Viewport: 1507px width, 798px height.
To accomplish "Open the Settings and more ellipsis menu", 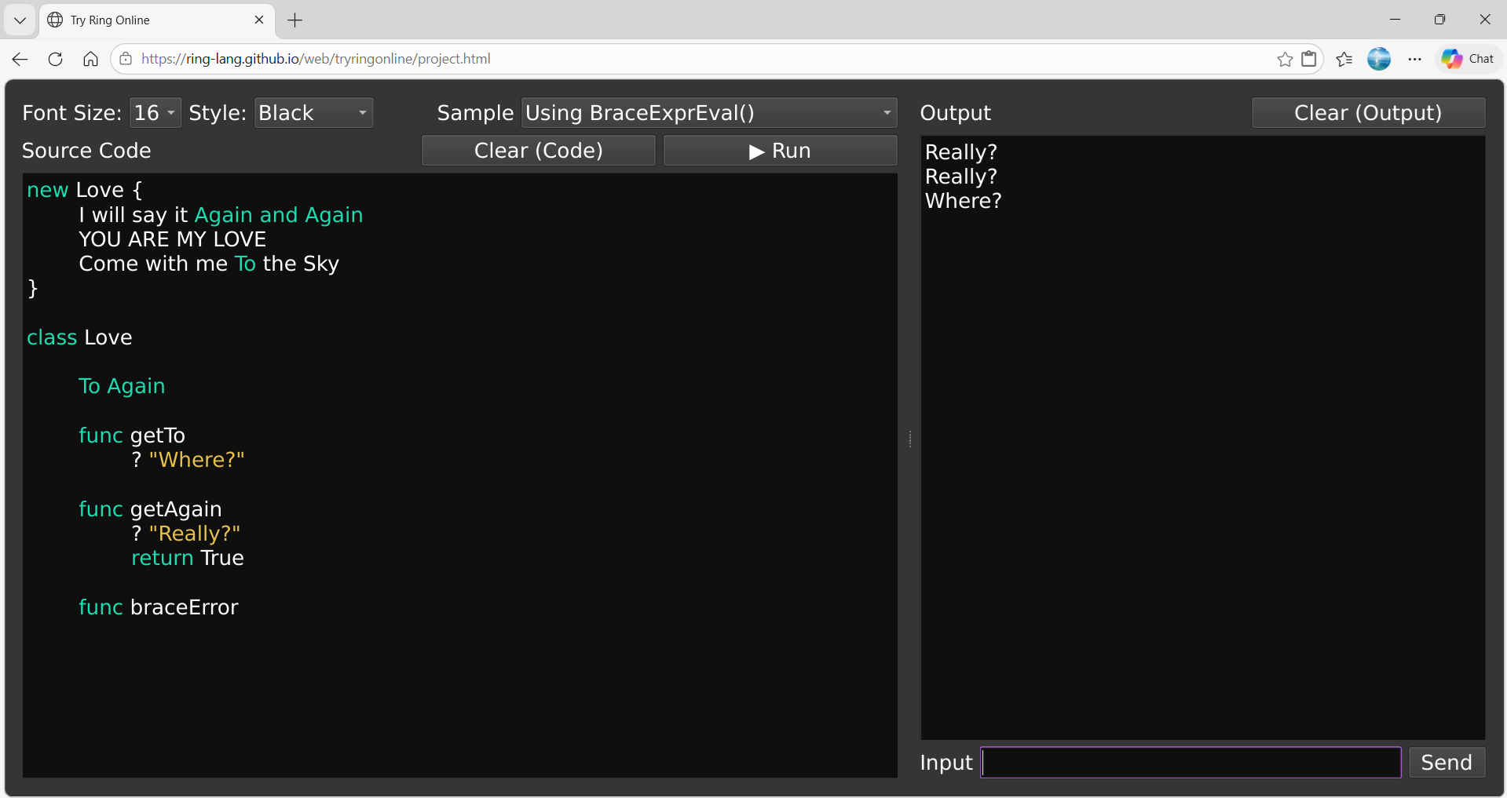I will point(1414,59).
